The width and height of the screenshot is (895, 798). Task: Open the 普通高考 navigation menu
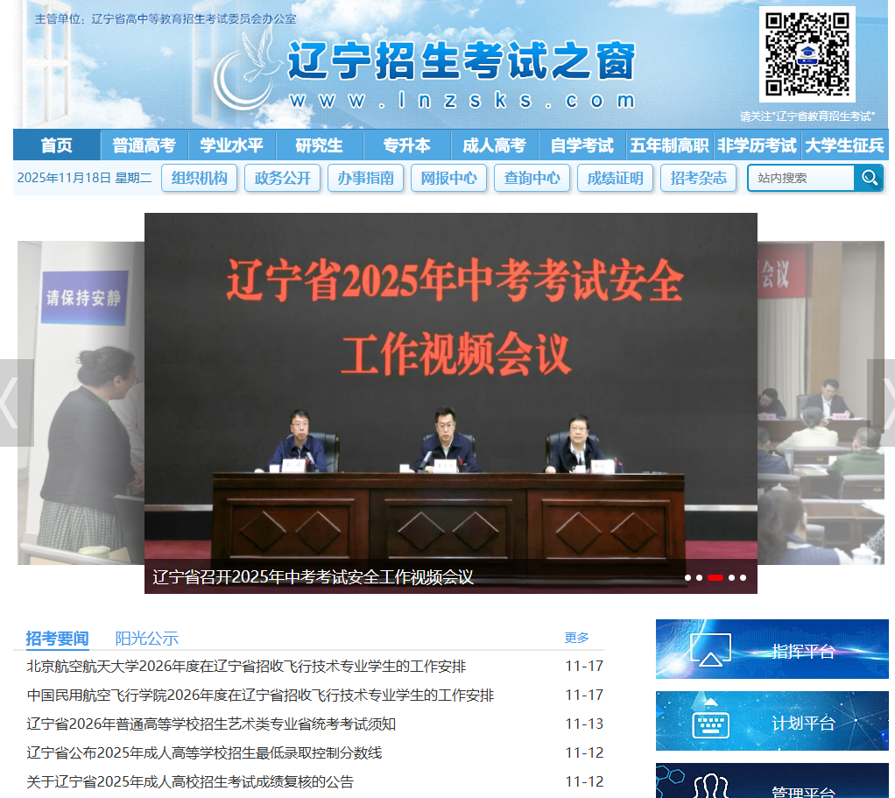[144, 145]
